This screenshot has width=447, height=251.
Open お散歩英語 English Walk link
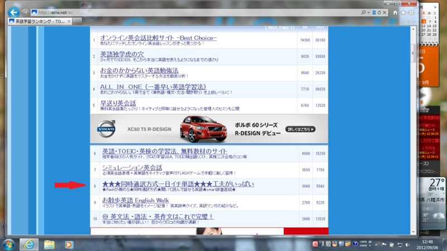coord(135,200)
